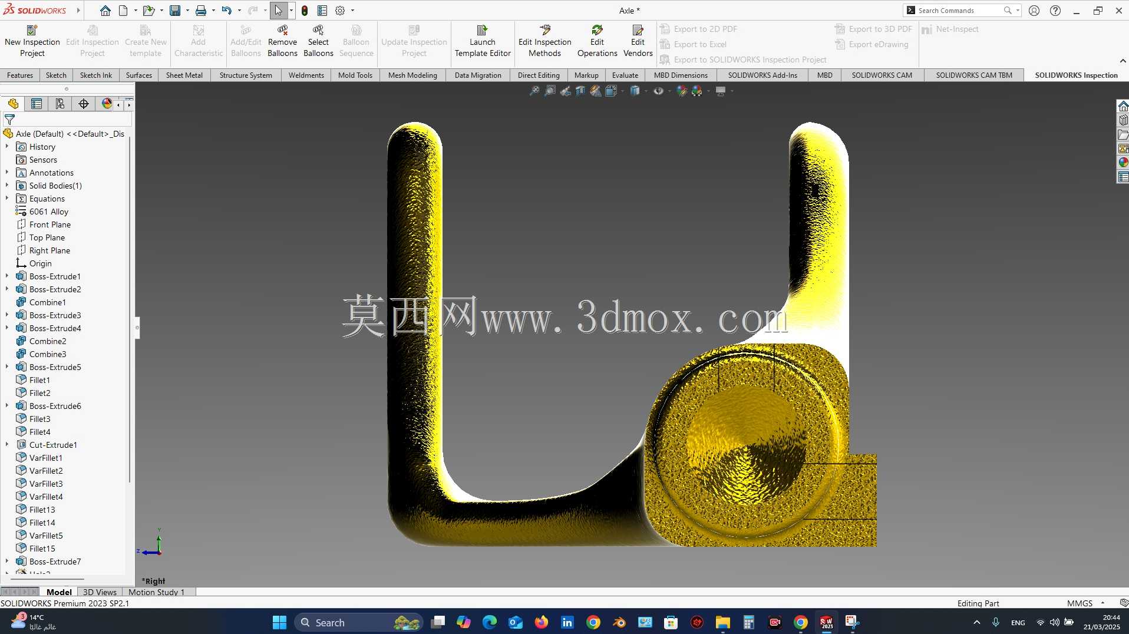
Task: Switch to Motion Study 1 tab
Action: coord(156,592)
